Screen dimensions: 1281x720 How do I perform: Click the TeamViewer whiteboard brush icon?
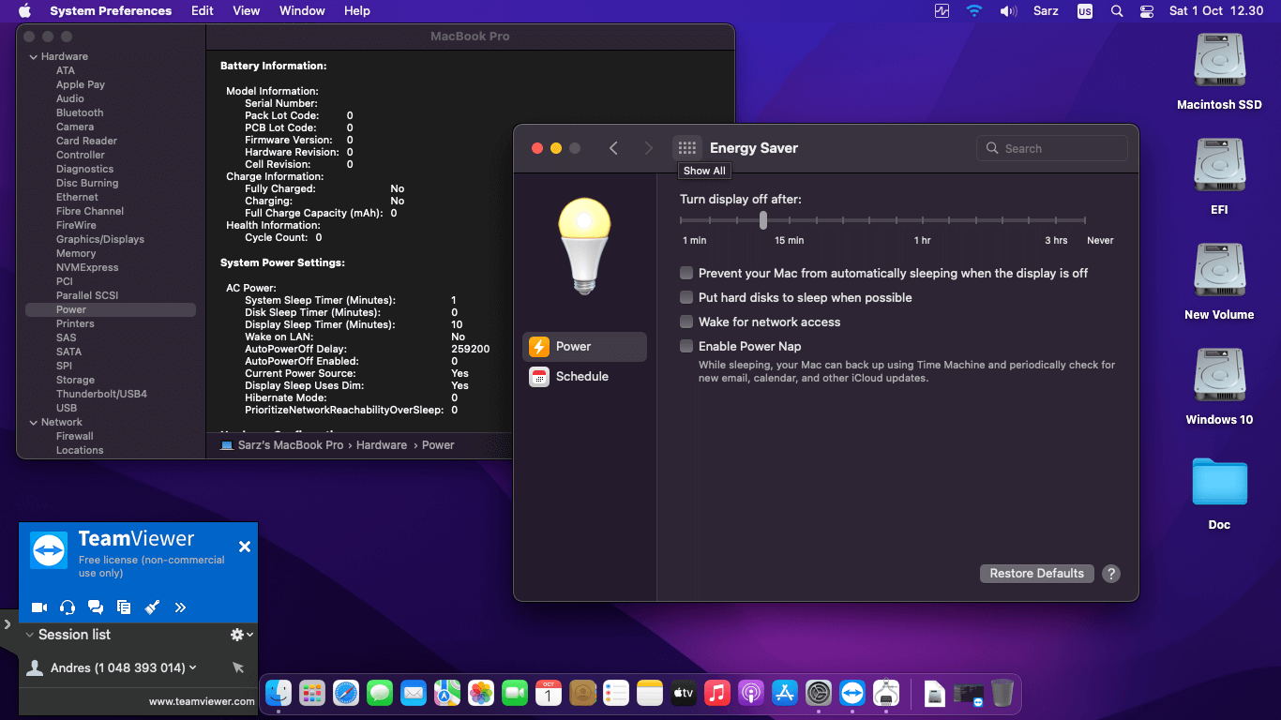click(x=152, y=607)
